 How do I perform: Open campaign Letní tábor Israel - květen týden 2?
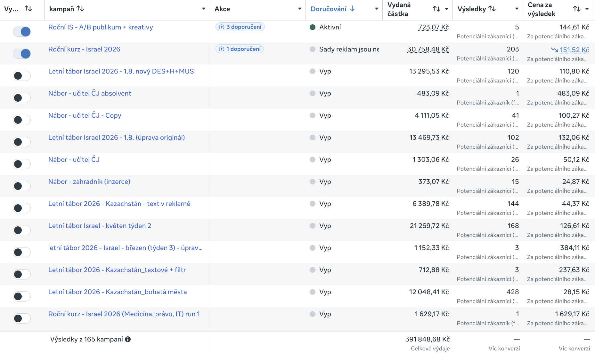100,226
